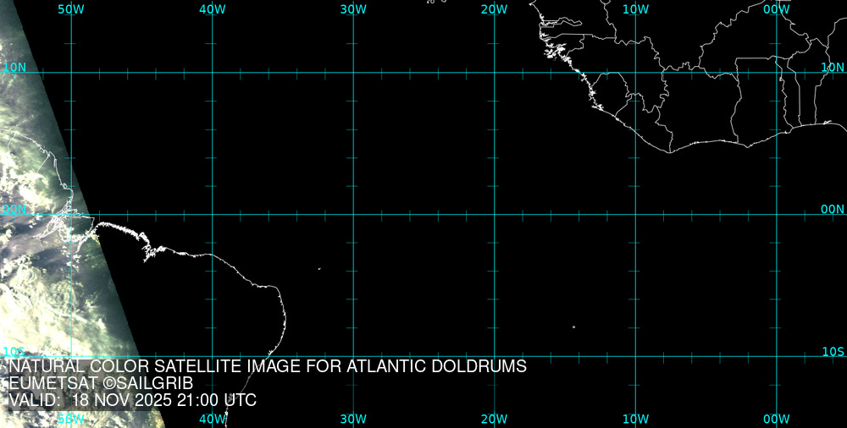Select the 10S label on right side
The height and width of the screenshot is (428, 847).
tap(833, 351)
